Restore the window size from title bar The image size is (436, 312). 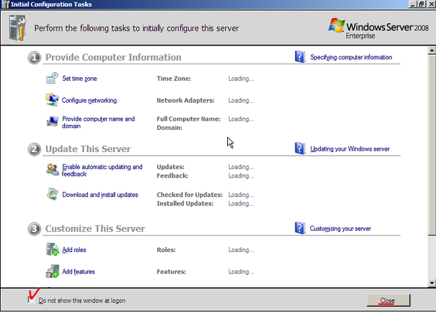click(421, 4)
